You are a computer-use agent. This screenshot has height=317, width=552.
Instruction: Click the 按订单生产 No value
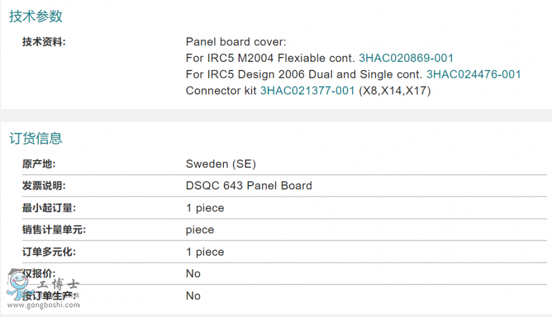point(193,296)
